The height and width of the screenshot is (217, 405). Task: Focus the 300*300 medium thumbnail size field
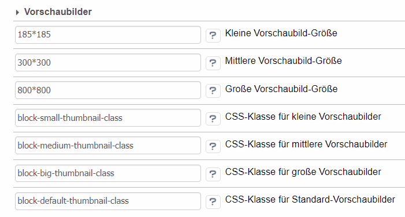(108, 63)
